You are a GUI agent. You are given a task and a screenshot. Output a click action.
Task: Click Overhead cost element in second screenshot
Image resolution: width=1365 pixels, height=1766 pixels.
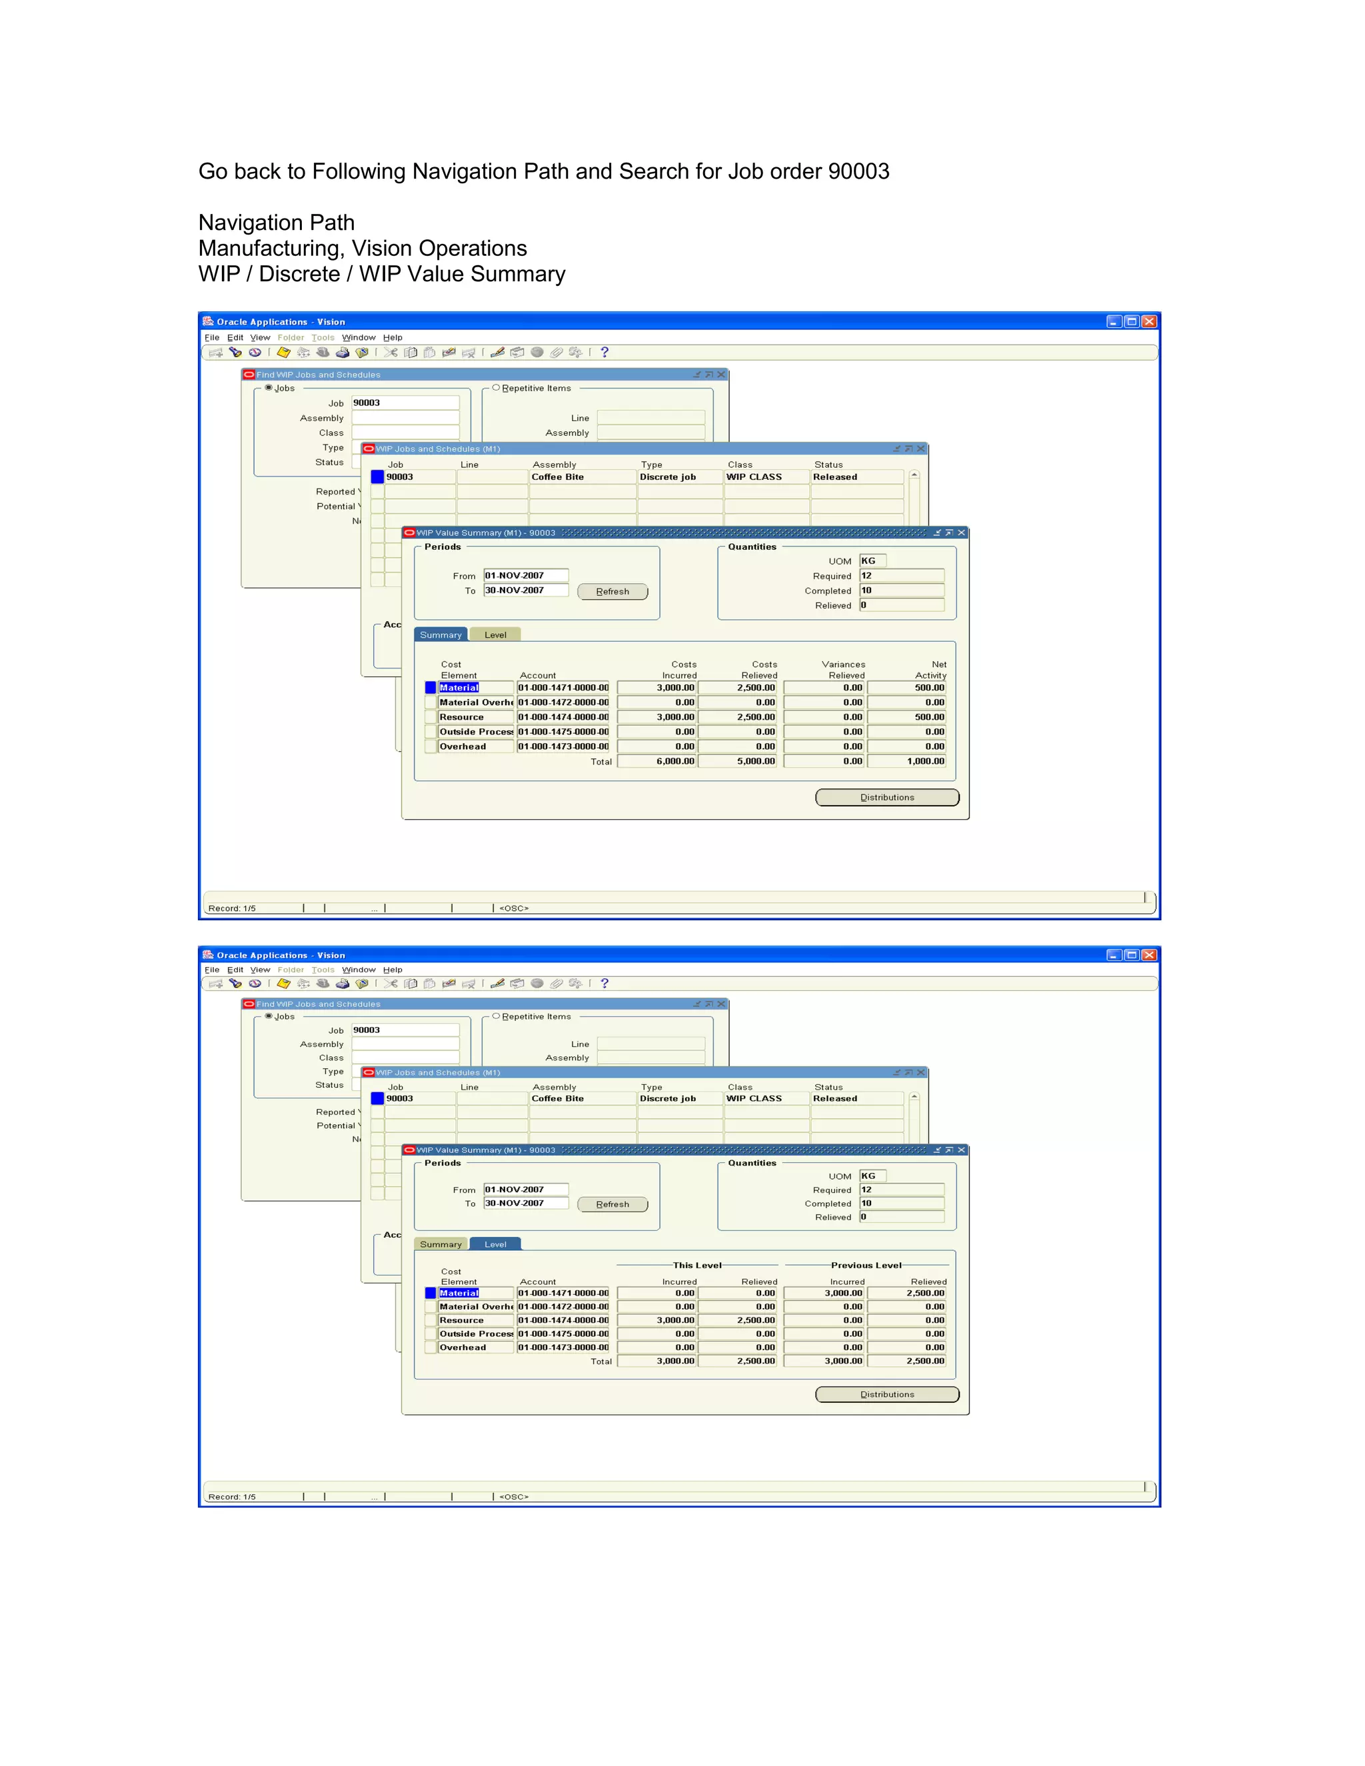(x=475, y=1348)
